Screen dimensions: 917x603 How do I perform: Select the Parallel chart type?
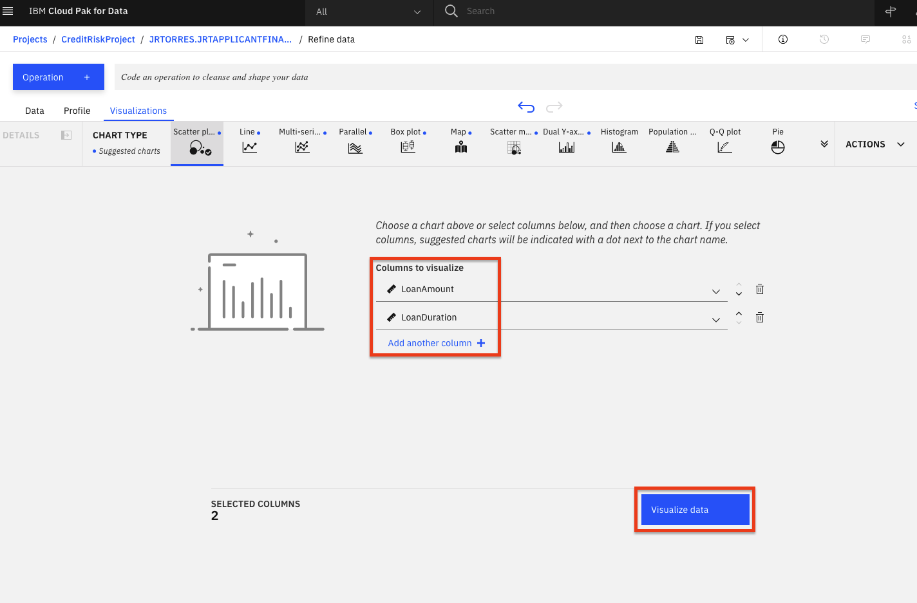click(355, 142)
